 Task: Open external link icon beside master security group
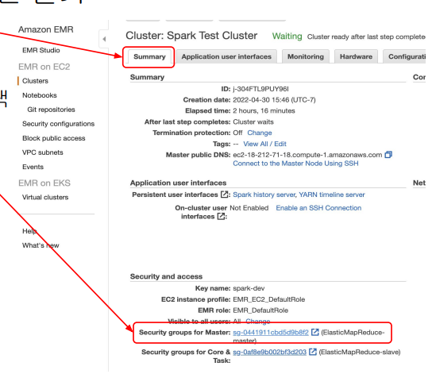pos(315,332)
